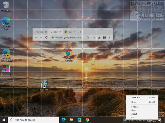The width and height of the screenshot is (165, 123).
Task: Click Chrome's back arrow
Action: (36, 37)
